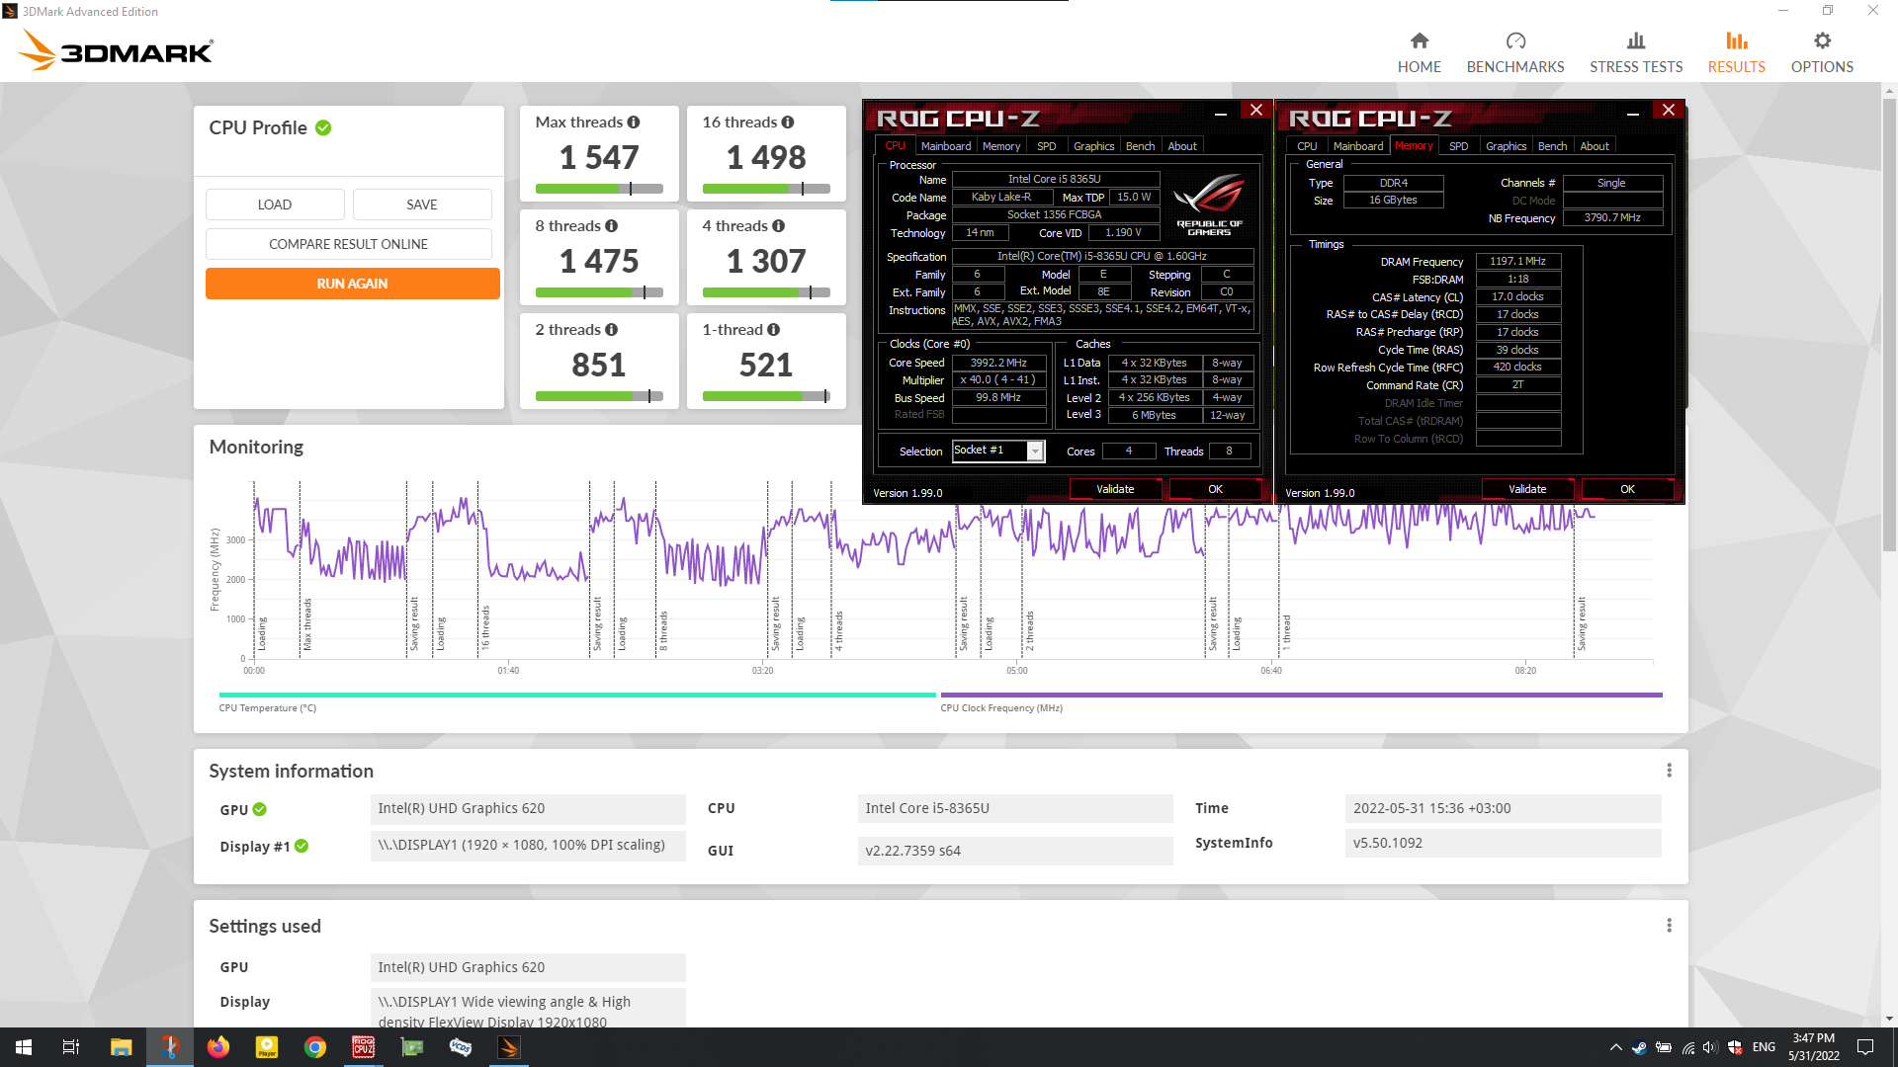This screenshot has height=1067, width=1898.
Task: Open the VCDS app from the taskbar
Action: click(461, 1047)
